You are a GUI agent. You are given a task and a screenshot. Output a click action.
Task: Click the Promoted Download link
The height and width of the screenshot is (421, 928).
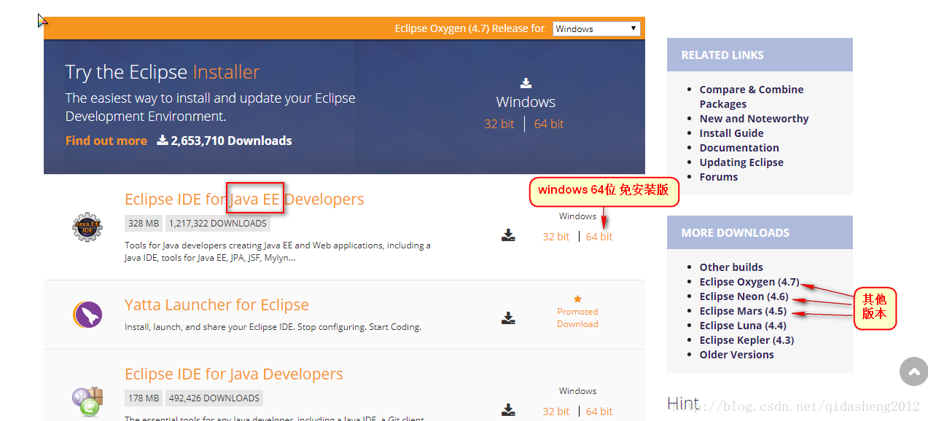577,318
